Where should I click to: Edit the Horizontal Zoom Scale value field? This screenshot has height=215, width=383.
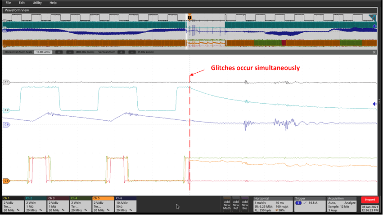pos(43,52)
